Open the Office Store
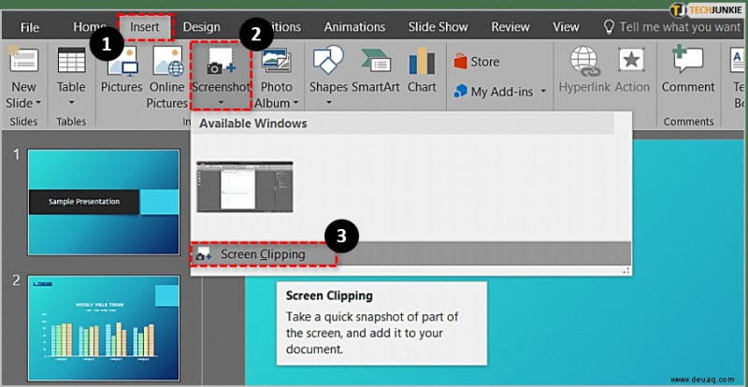The image size is (748, 387). [477, 62]
